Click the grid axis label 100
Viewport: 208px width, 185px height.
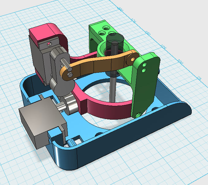pyautogui.click(x=180, y=61)
